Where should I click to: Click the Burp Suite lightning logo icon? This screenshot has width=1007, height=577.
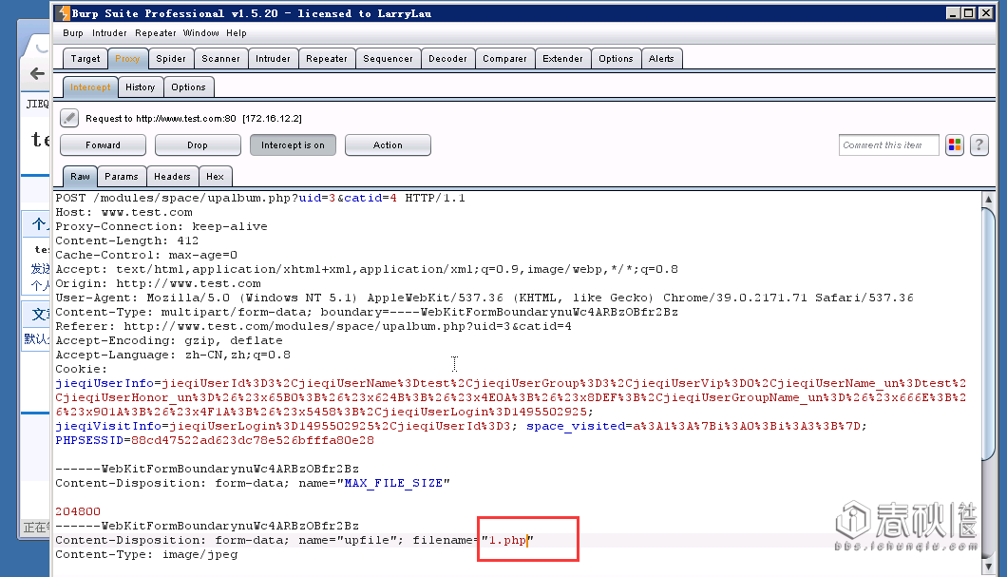click(63, 13)
